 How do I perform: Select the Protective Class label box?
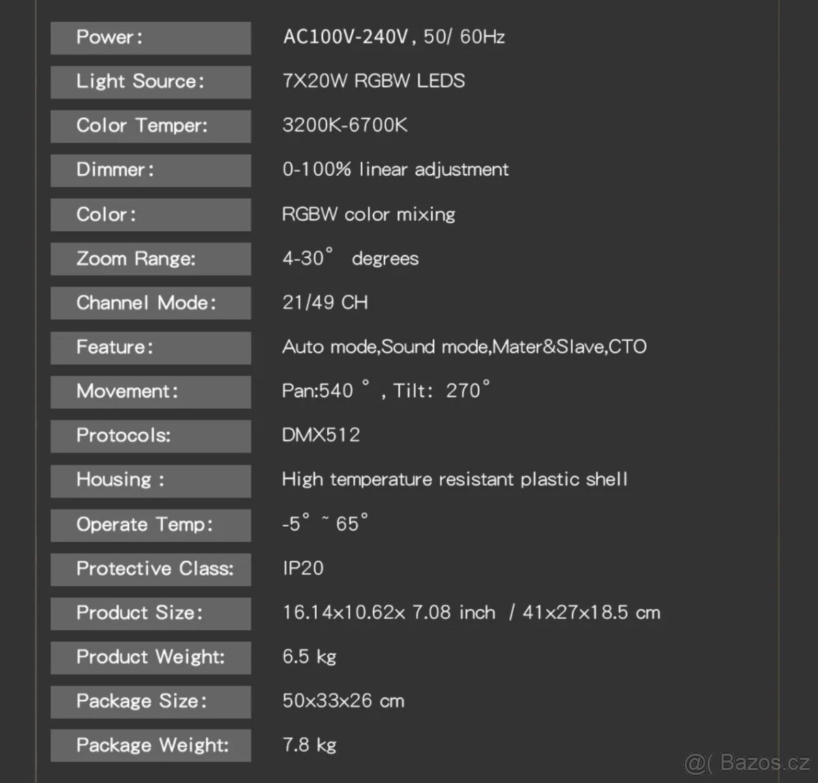point(151,569)
